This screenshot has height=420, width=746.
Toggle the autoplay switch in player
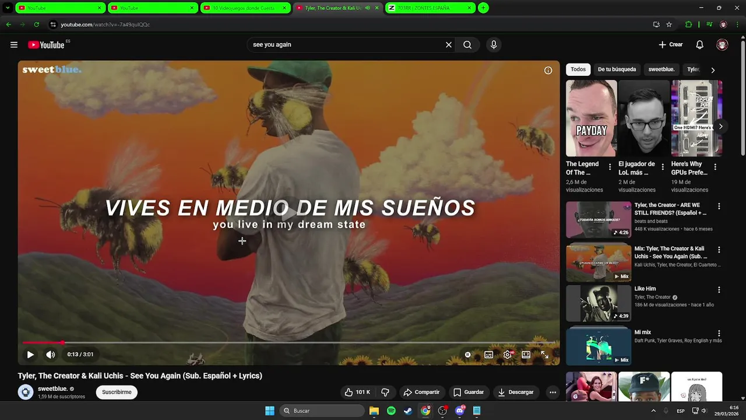[467, 354]
